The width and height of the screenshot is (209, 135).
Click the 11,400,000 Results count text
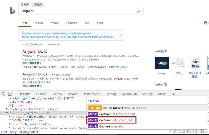click(x=32, y=44)
